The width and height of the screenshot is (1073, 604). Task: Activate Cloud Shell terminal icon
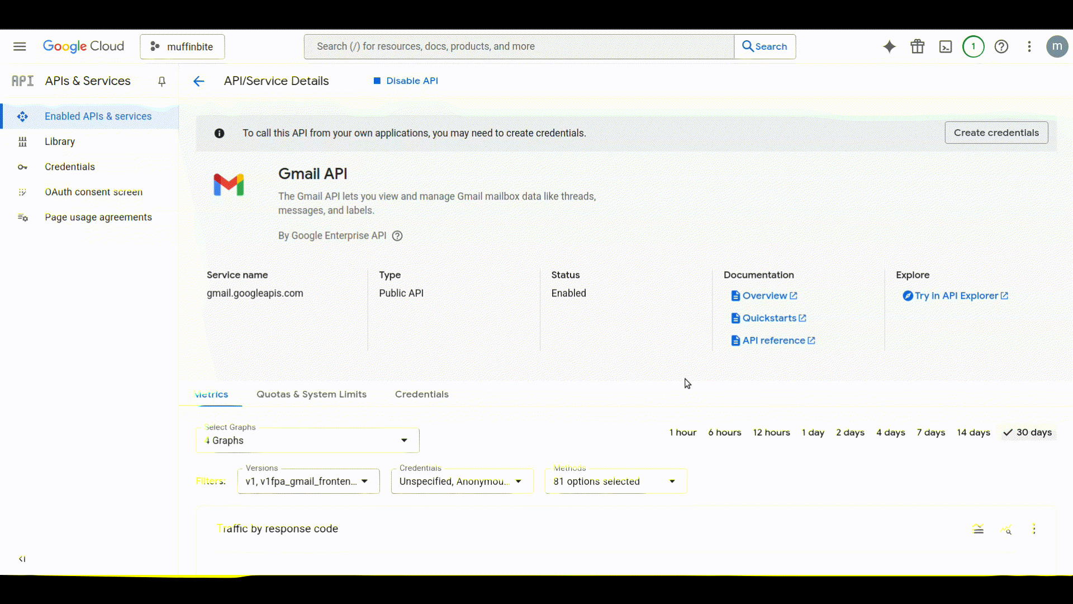click(945, 46)
